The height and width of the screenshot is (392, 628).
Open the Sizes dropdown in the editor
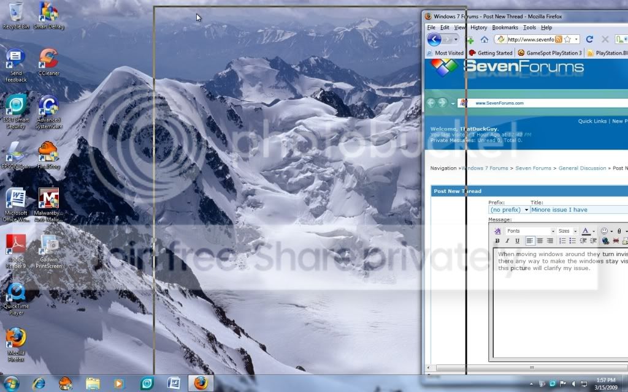coord(567,231)
